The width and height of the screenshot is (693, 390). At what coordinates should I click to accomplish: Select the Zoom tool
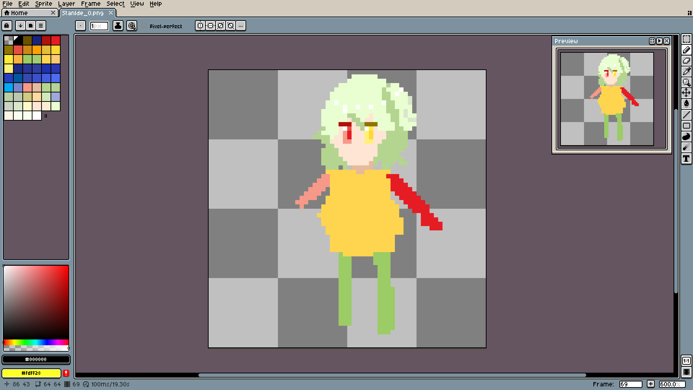[686, 82]
